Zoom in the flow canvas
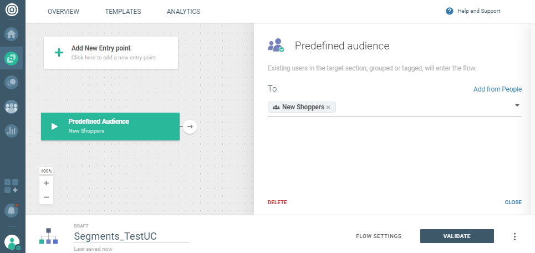535x253 pixels. (46, 183)
